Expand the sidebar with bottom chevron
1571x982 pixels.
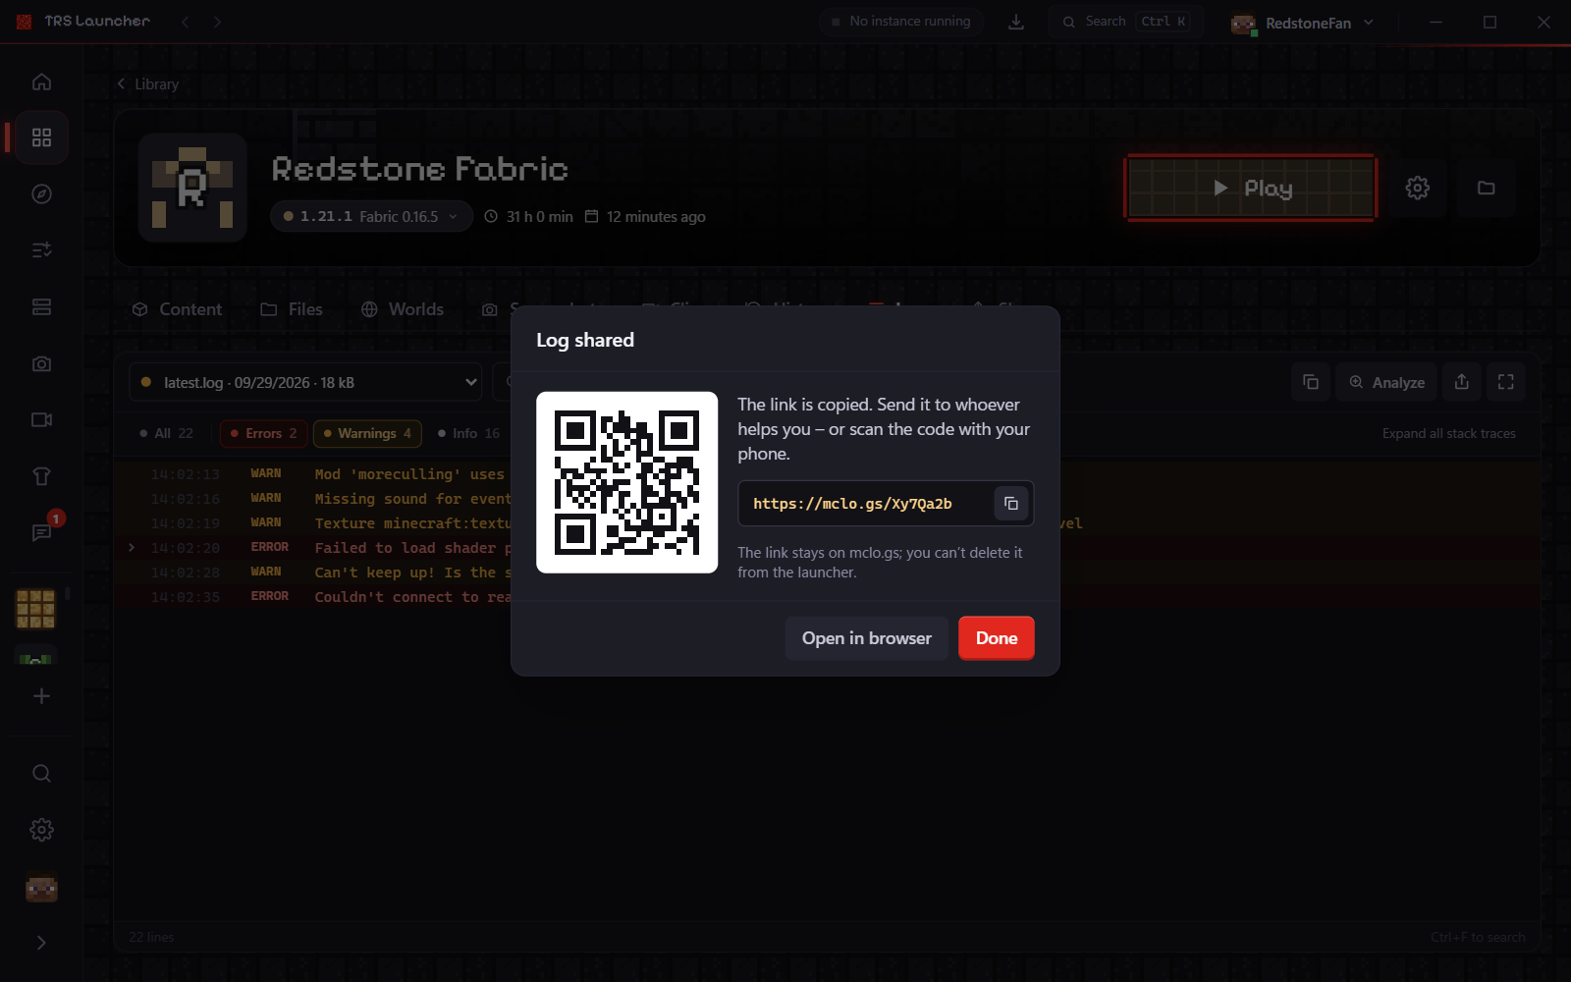(x=41, y=943)
